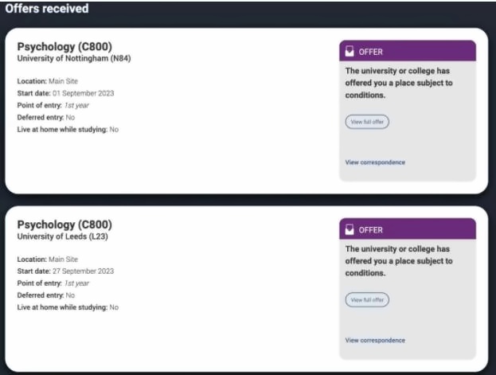This screenshot has height=375, width=496.
Task: Click the offer icon in Nottingham's purple header
Action: (x=350, y=51)
